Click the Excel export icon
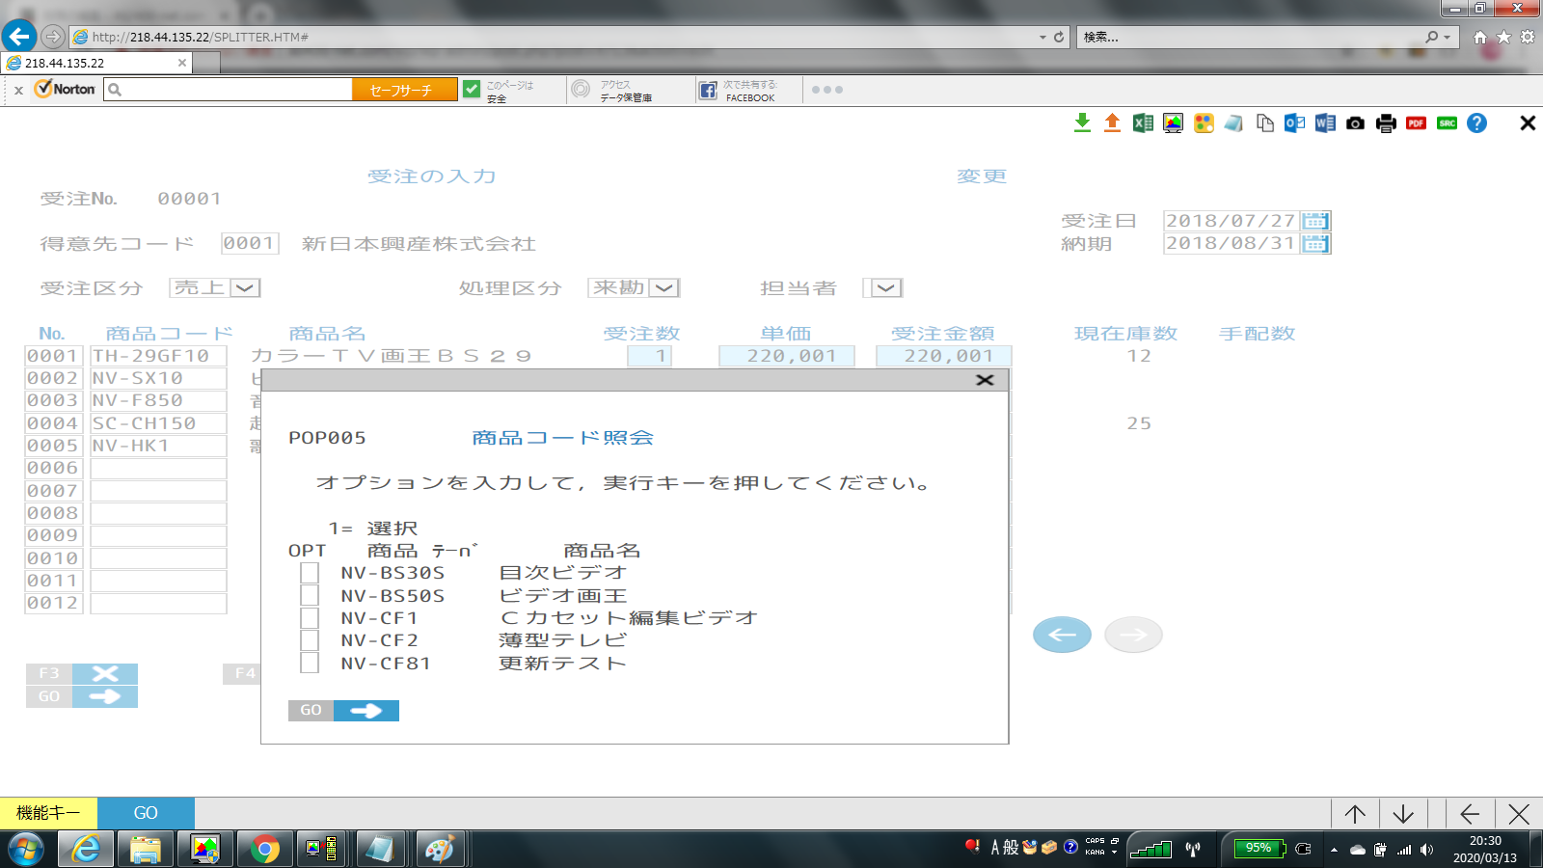Screen dimensions: 1543x868 point(1143,123)
